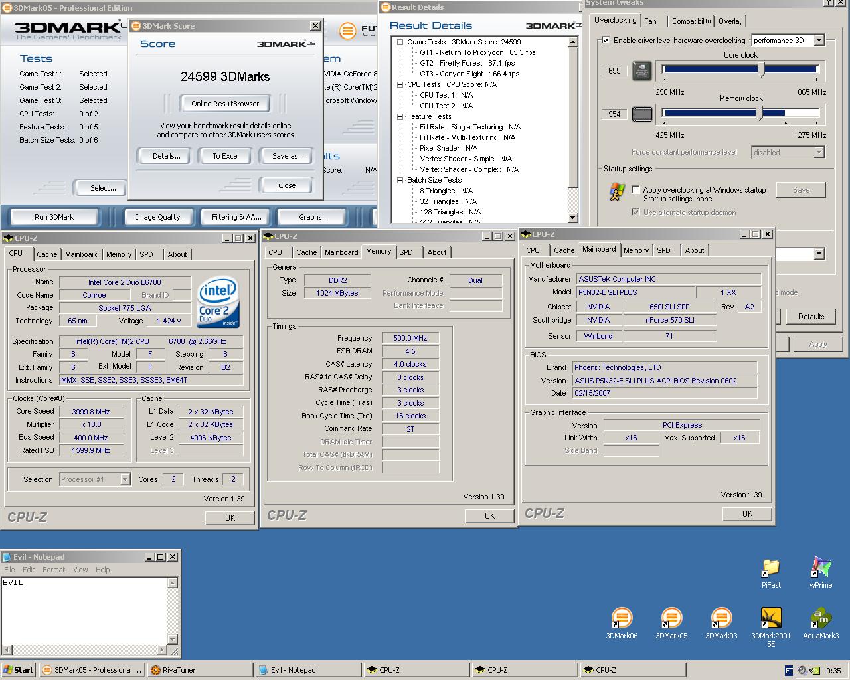Toggle Apply overclocking at Windows startup

pyautogui.click(x=636, y=190)
